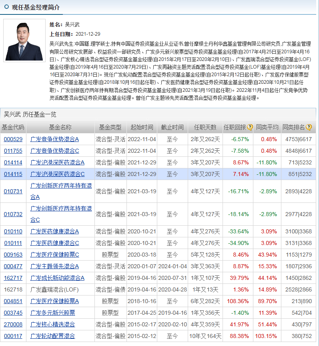
Task: Click the 2015-02-12 start date cell
Action: pyautogui.click(x=142, y=336)
